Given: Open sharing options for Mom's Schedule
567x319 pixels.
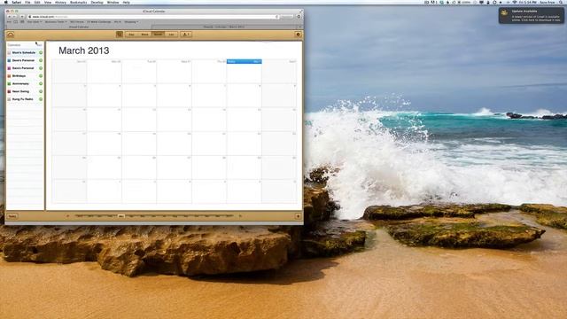Looking at the screenshot, I should pyautogui.click(x=41, y=53).
